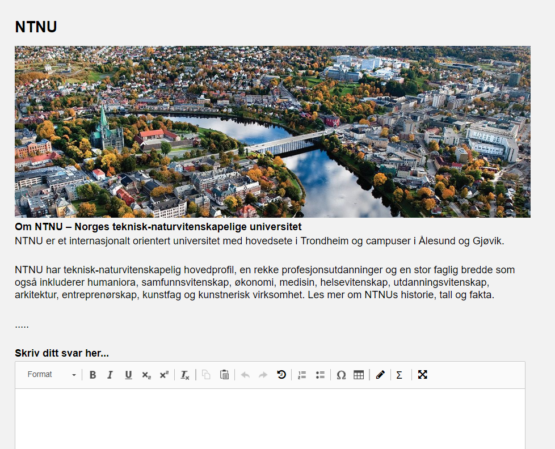This screenshot has width=555, height=449.
Task: Click the NTNU page heading
Action: click(x=36, y=27)
